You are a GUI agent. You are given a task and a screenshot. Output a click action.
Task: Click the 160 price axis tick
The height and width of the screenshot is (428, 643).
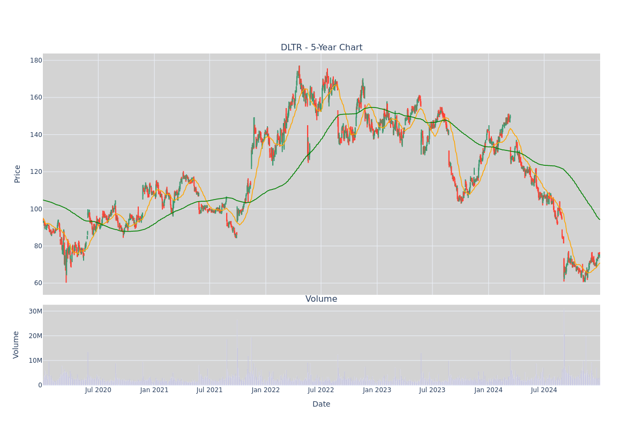[36, 97]
